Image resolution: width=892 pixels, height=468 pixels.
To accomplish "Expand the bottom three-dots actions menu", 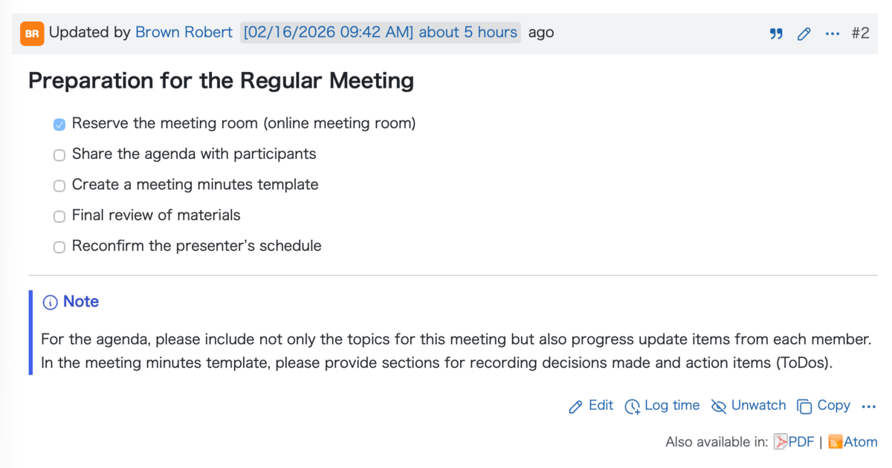I will point(869,406).
